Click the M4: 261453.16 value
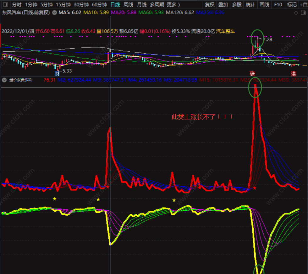 coord(145,80)
